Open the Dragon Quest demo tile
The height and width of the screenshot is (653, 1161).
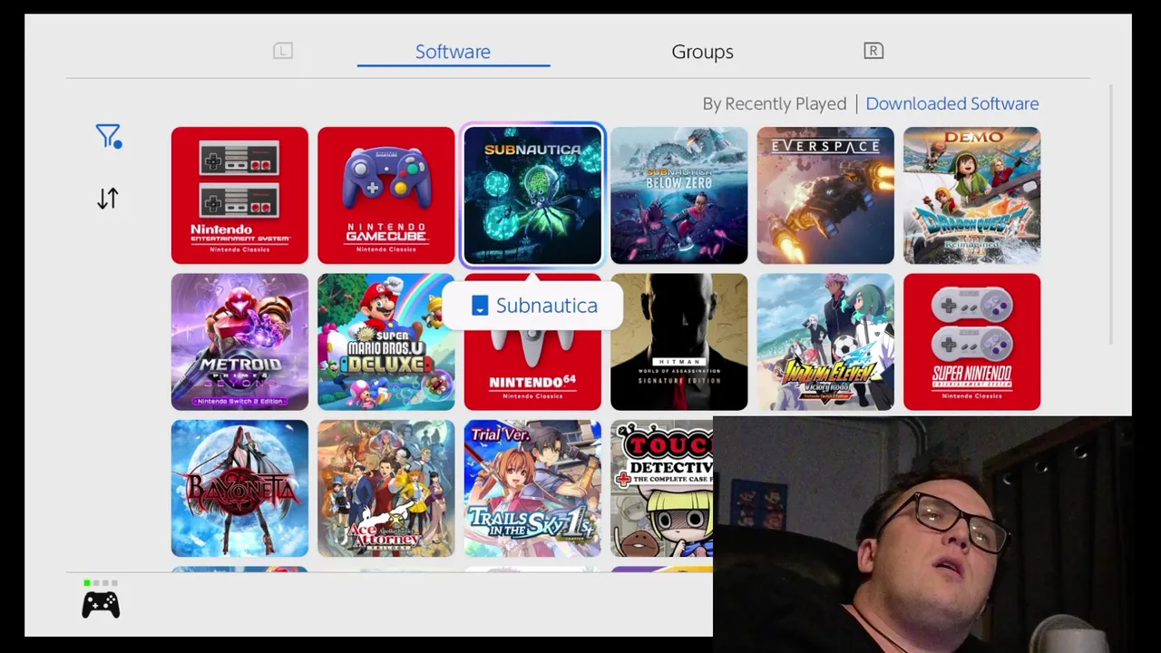coord(971,196)
